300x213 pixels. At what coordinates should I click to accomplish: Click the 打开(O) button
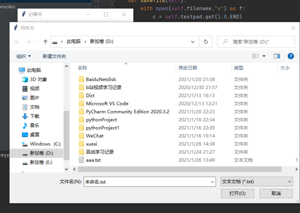click(237, 194)
